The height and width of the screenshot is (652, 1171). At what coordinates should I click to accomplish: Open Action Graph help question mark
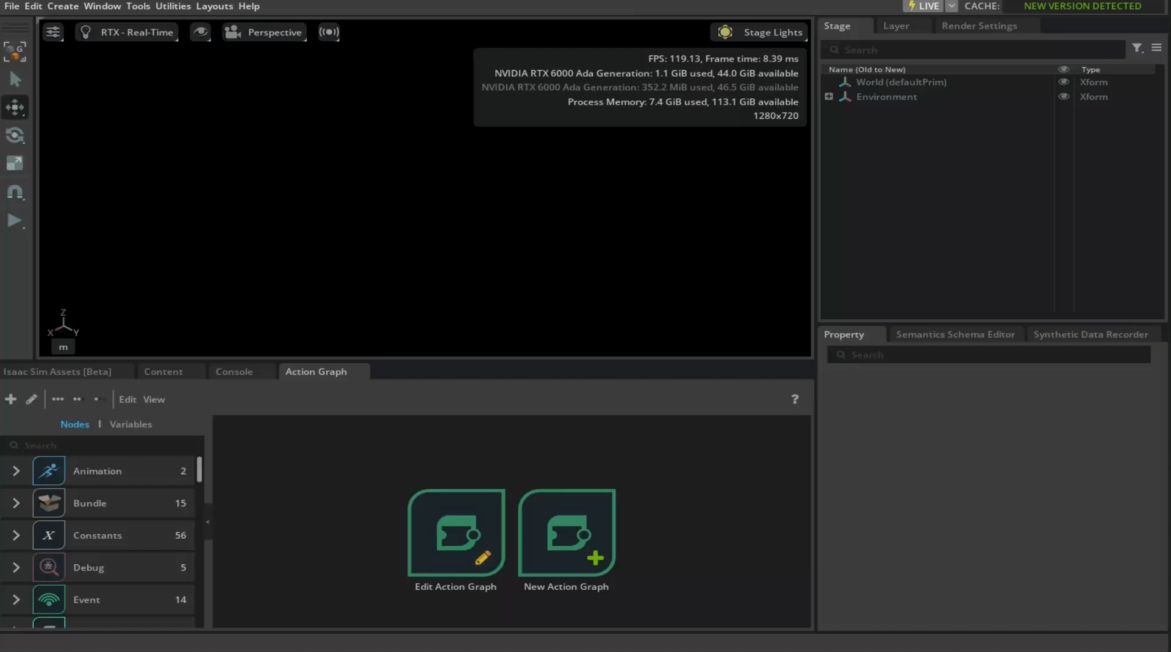(795, 399)
